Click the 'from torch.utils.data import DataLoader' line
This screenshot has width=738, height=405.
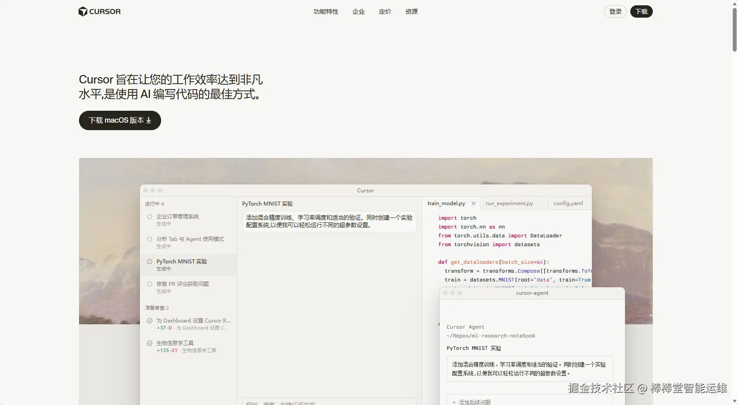point(500,236)
